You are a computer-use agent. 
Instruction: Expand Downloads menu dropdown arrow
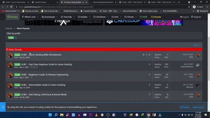click(x=57, y=17)
